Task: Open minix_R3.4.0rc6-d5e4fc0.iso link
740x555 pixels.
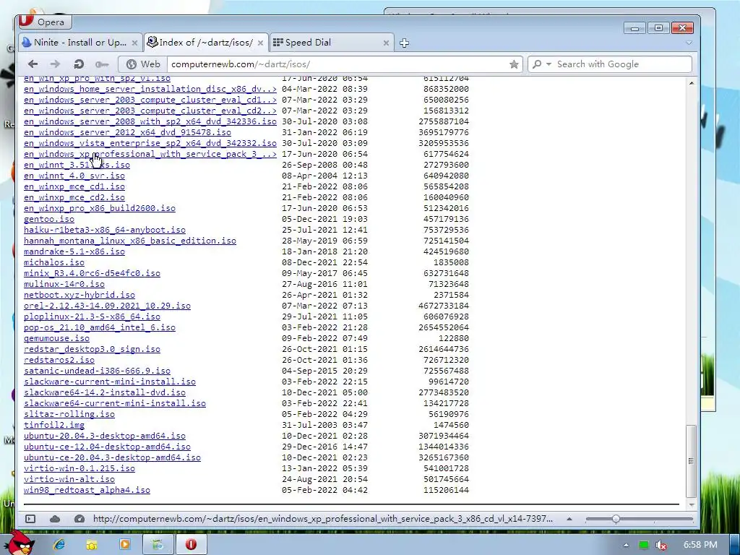Action: coord(92,273)
